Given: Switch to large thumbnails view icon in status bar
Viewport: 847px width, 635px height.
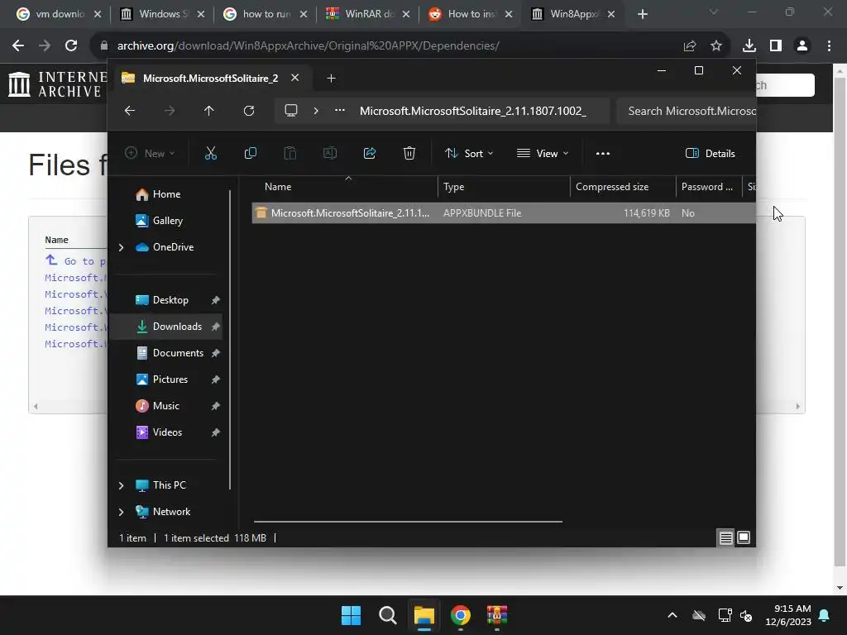Looking at the screenshot, I should 744,537.
